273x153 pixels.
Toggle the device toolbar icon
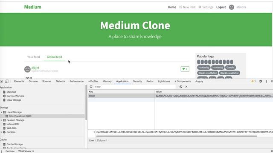pyautogui.click(x=7, y=81)
